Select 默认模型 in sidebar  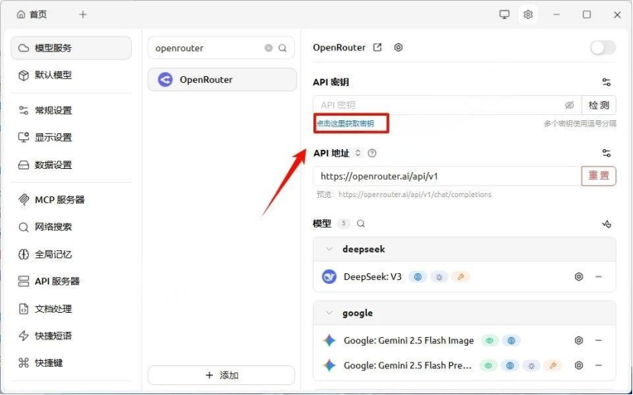pos(71,75)
